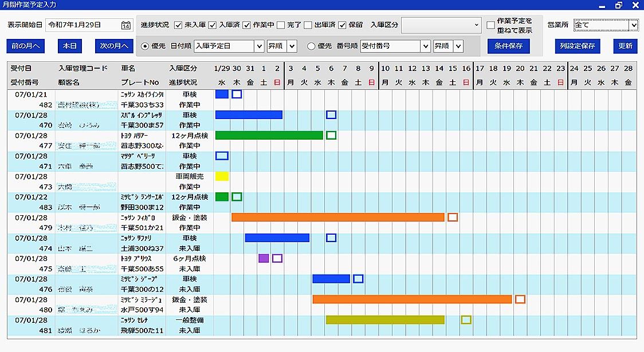Select the 番号順 priority radio button
The width and height of the screenshot is (644, 352).
pyautogui.click(x=311, y=46)
